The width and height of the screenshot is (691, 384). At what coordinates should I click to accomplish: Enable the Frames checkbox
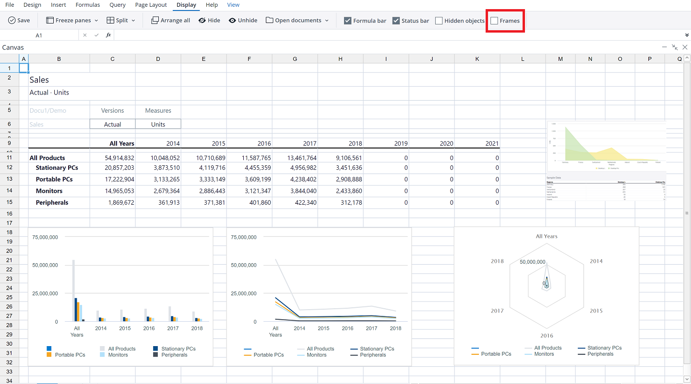(494, 20)
